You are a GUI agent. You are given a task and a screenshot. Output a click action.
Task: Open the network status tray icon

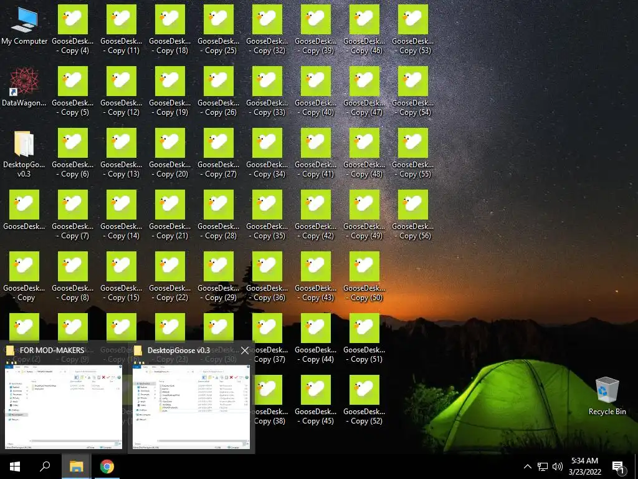[543, 467]
